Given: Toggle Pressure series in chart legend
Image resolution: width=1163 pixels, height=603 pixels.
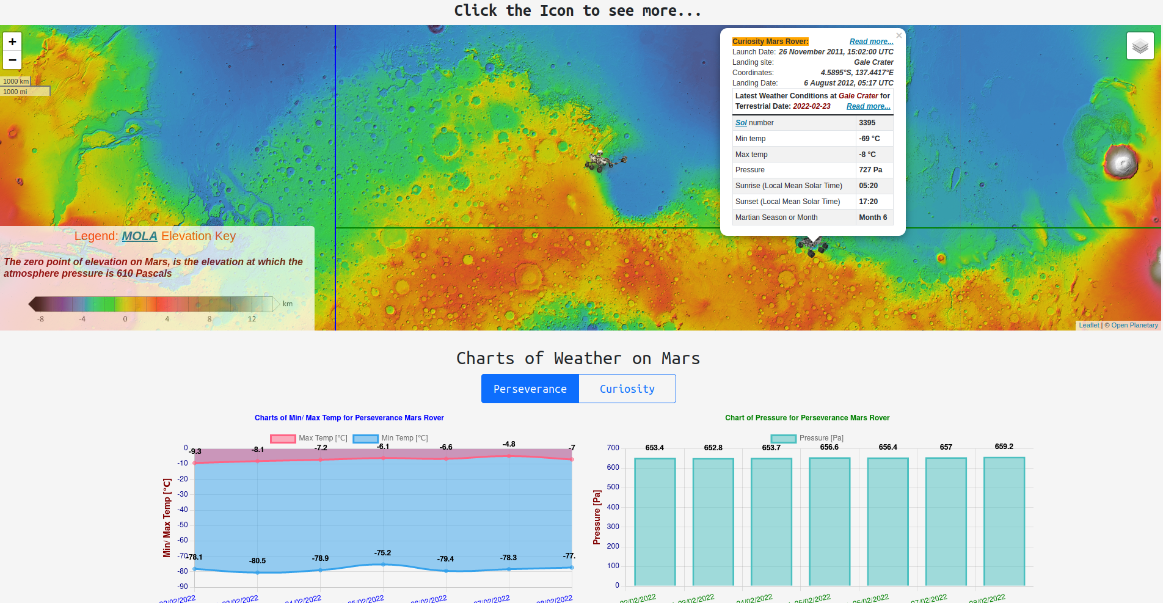Looking at the screenshot, I should tap(807, 438).
